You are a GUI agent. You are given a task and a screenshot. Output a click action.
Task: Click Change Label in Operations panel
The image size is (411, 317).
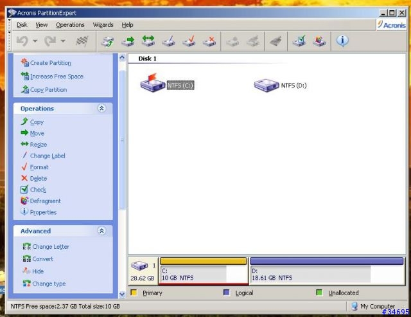tap(48, 156)
